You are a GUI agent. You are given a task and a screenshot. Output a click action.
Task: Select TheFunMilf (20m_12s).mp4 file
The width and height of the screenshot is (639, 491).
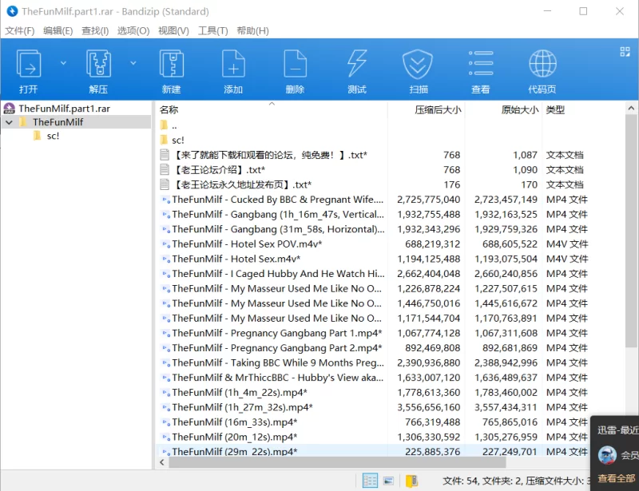click(235, 437)
